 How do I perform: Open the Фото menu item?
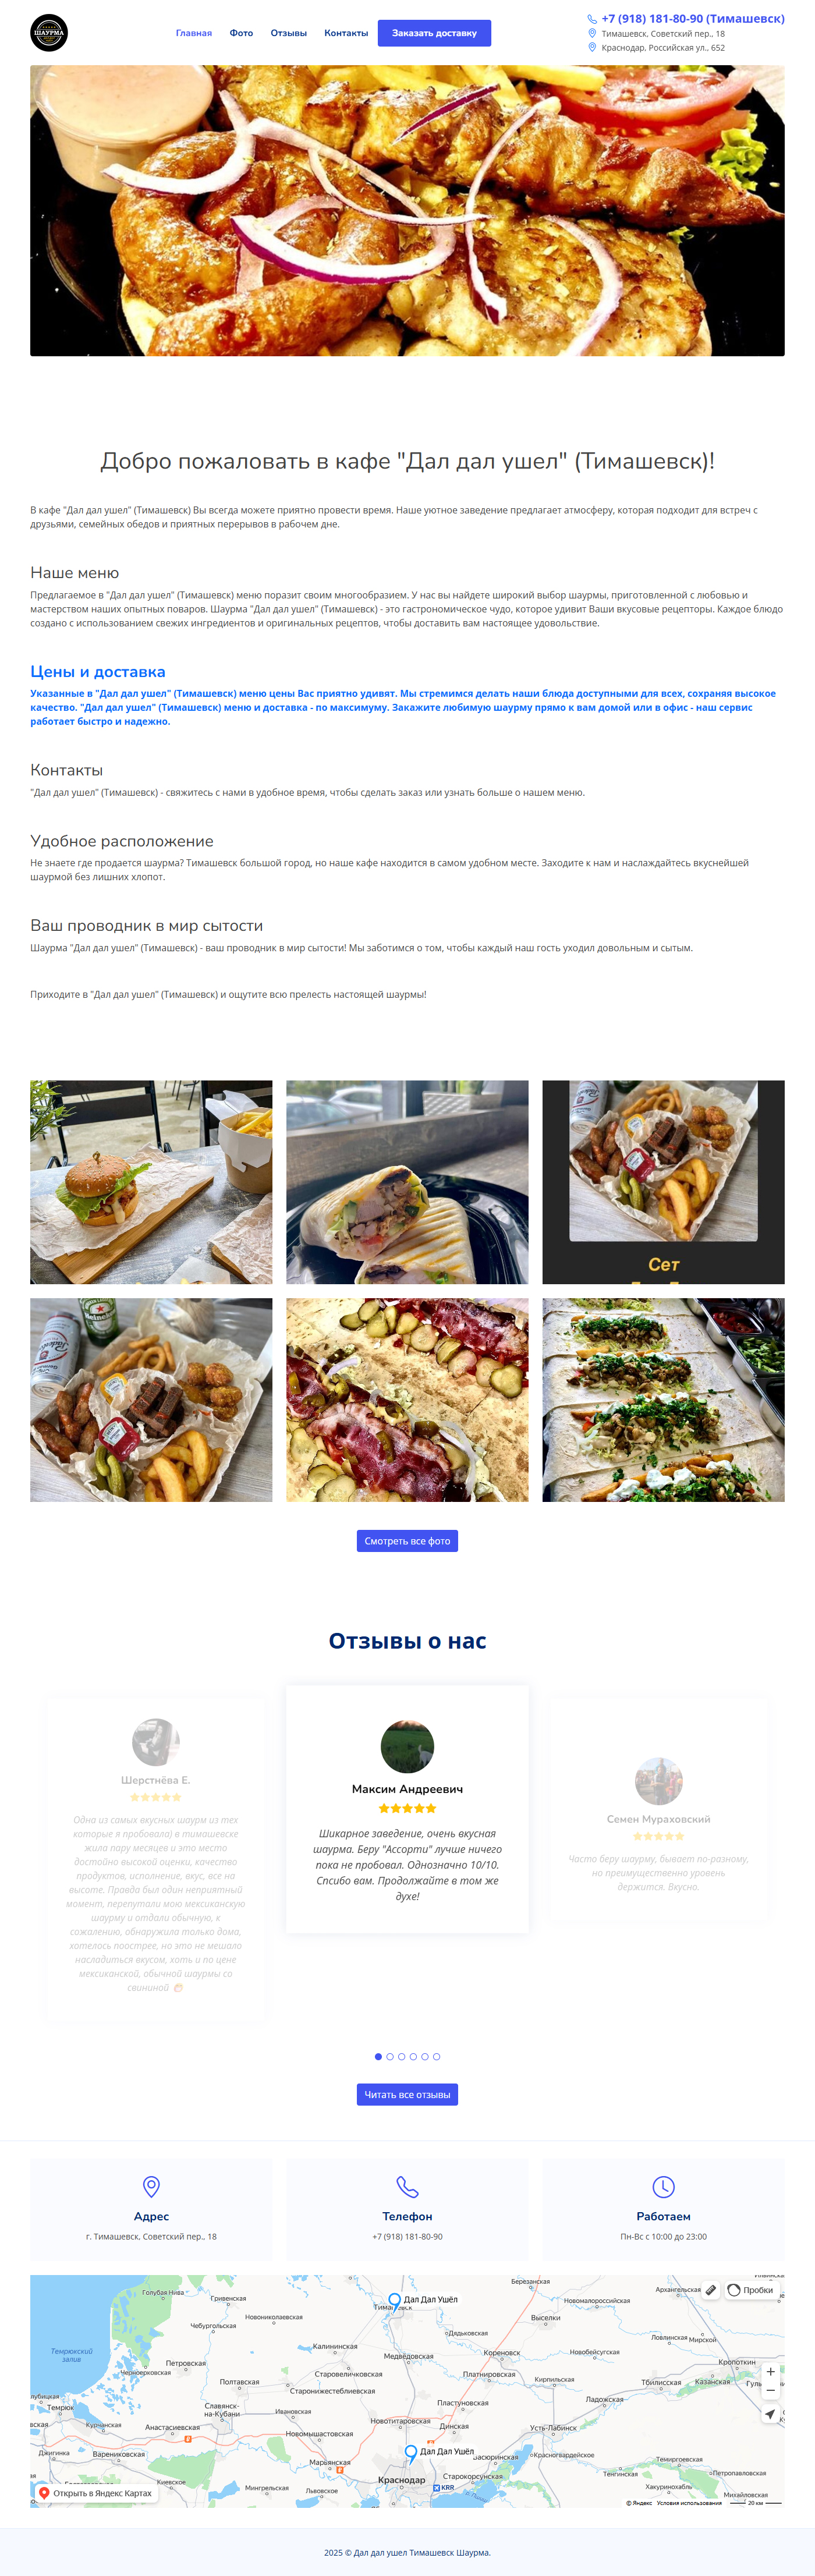[241, 33]
